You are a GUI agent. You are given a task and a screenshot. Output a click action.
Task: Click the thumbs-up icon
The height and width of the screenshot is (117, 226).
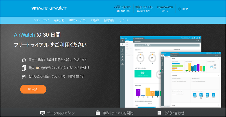tap(24, 60)
